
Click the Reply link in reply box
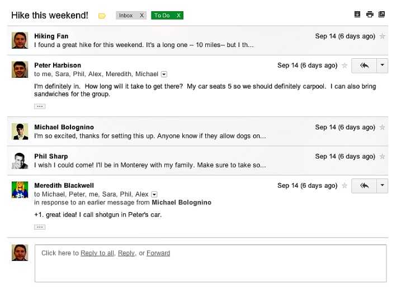(126, 253)
